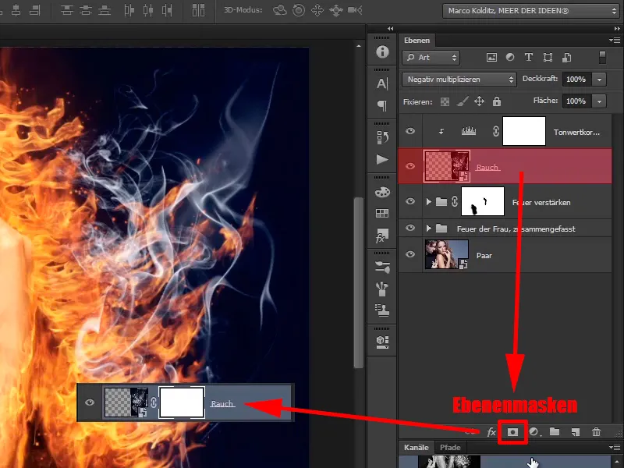Open the Clone Source stamp panel icon
The image size is (624, 468).
point(382,310)
